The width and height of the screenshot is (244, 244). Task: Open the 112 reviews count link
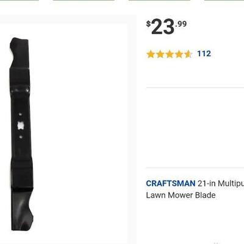(204, 54)
